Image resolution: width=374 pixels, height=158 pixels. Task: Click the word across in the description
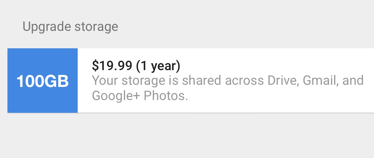(x=244, y=80)
